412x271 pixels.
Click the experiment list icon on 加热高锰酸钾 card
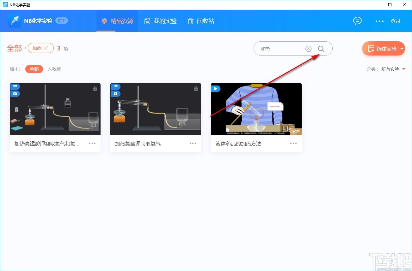click(x=15, y=86)
